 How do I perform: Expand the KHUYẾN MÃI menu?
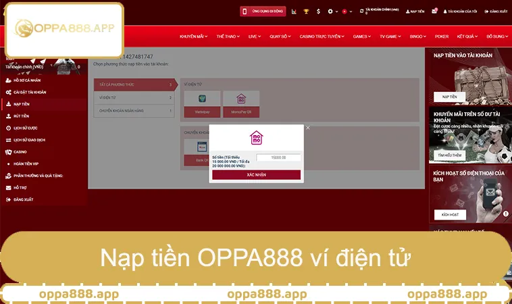[x=193, y=36]
